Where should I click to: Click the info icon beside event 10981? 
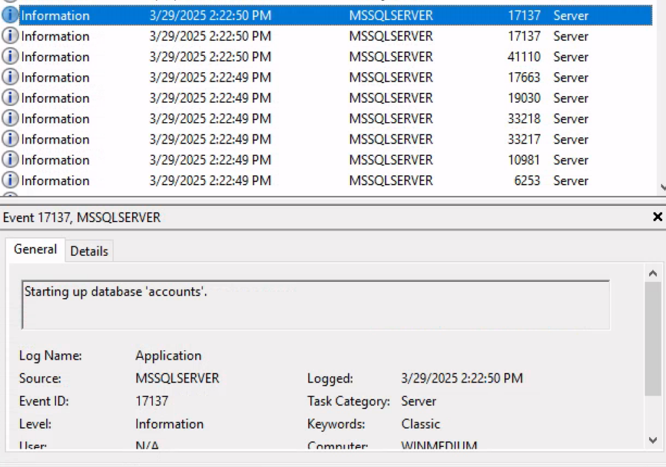[10, 160]
